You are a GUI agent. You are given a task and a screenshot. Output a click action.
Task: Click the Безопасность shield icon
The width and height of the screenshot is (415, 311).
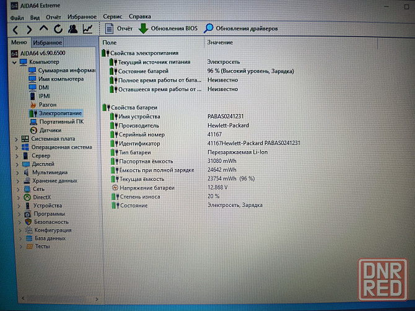click(x=28, y=222)
